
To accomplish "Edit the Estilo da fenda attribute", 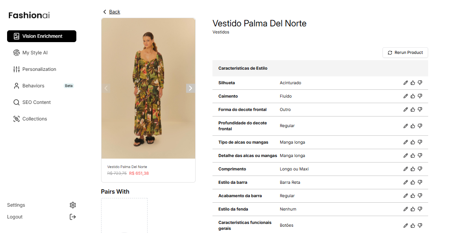I will pos(405,209).
